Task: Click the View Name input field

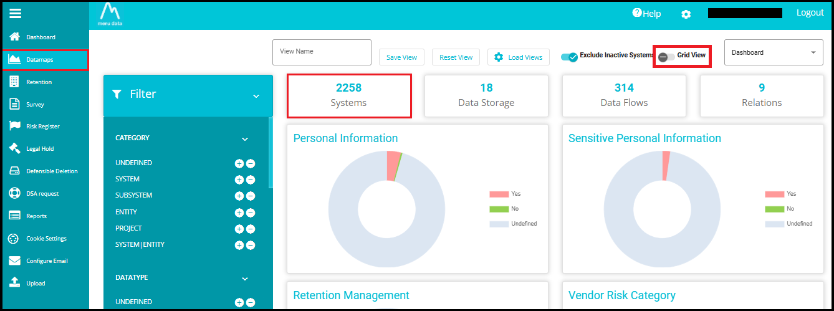Action: click(322, 52)
